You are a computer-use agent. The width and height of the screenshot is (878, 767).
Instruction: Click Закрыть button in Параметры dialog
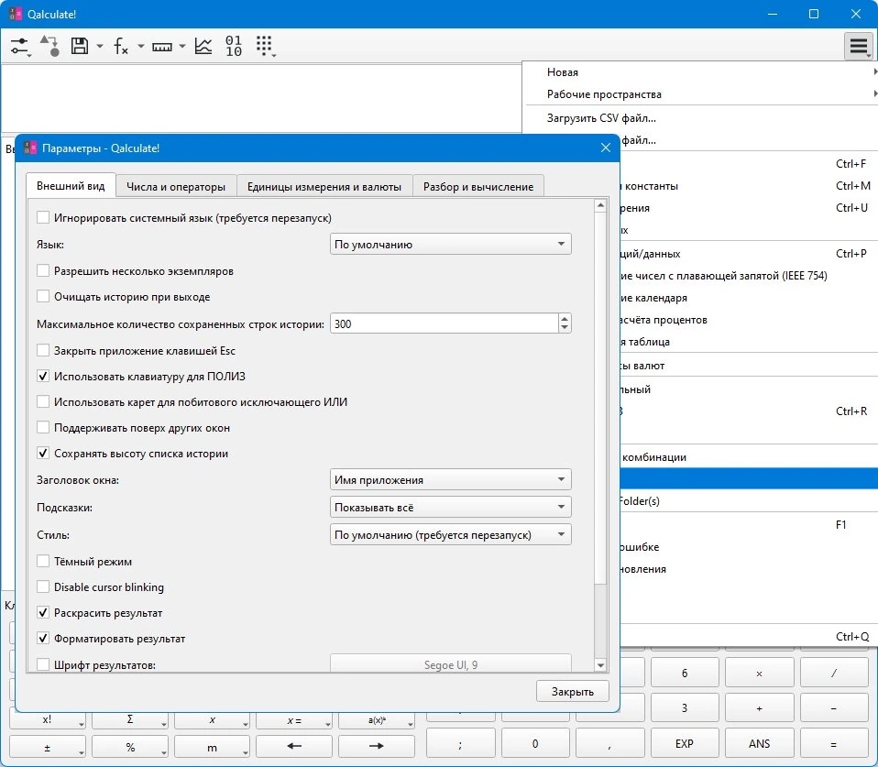point(572,692)
